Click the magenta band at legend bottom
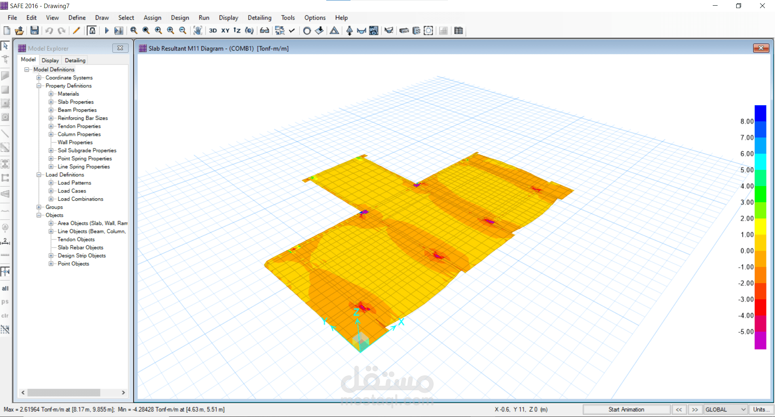The height and width of the screenshot is (417, 775). click(x=760, y=340)
